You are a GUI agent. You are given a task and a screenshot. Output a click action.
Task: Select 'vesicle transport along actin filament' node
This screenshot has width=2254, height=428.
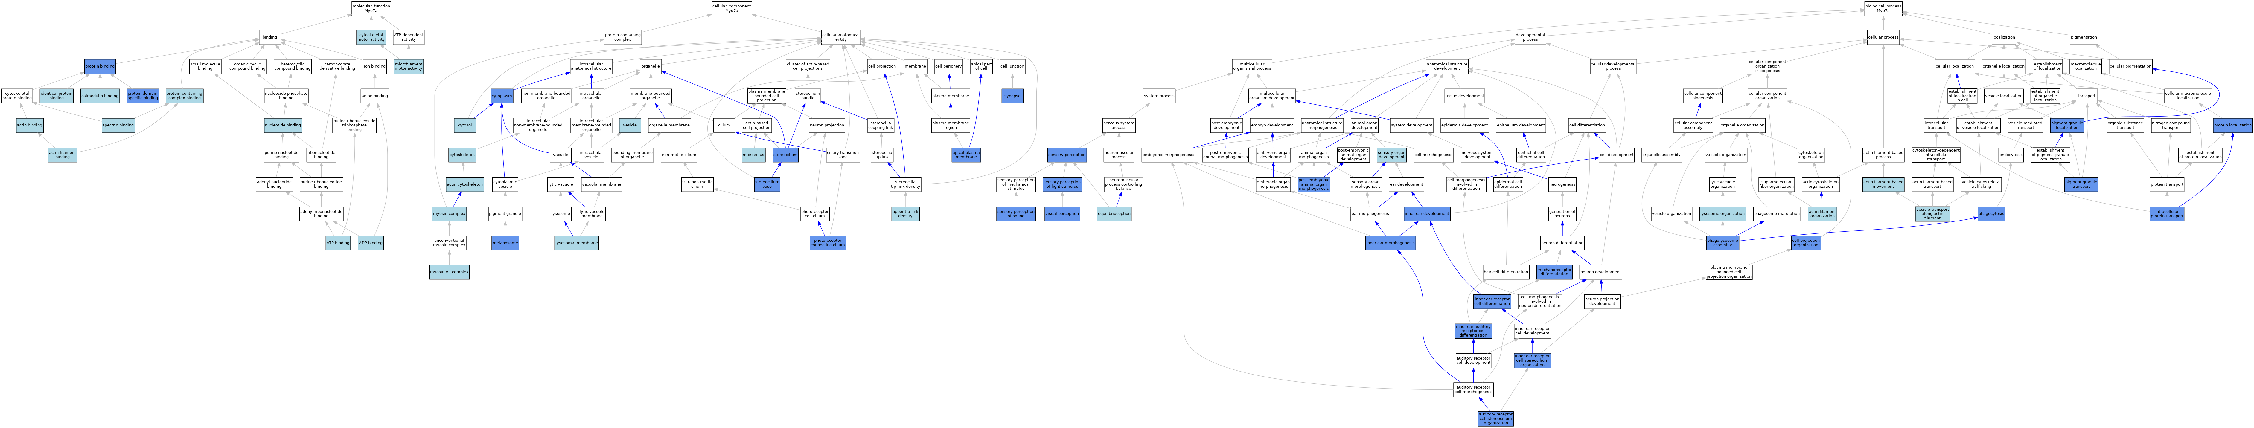pos(1932,214)
